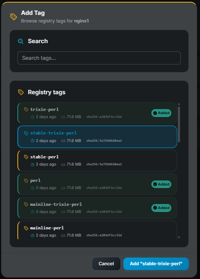Click the scrollbar down arrow

[x=179, y=237]
